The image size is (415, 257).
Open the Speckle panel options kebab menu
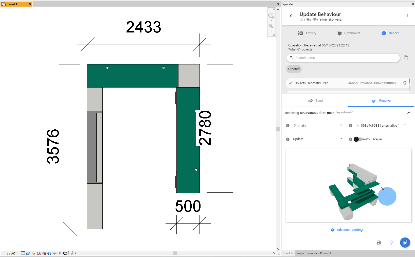(408, 16)
